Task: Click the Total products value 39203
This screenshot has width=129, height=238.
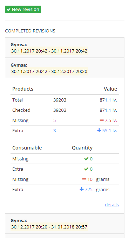Action: point(60,100)
